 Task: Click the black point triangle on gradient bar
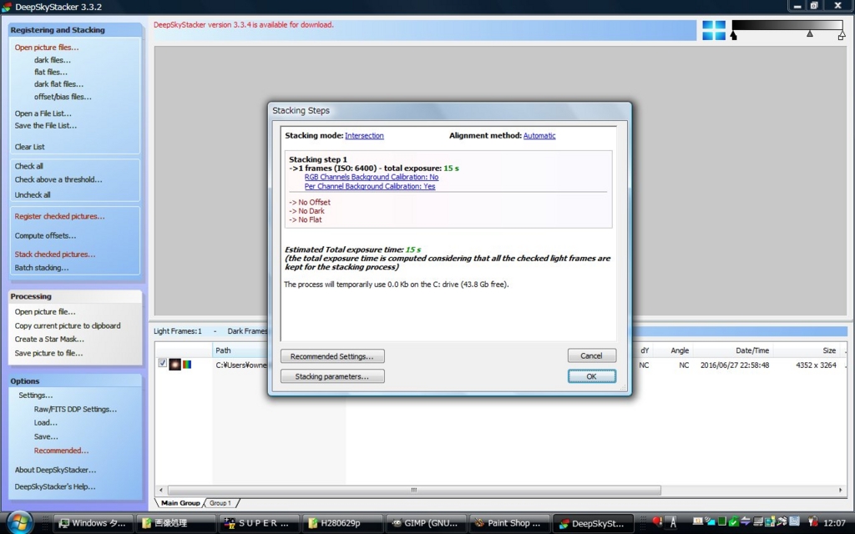(733, 35)
